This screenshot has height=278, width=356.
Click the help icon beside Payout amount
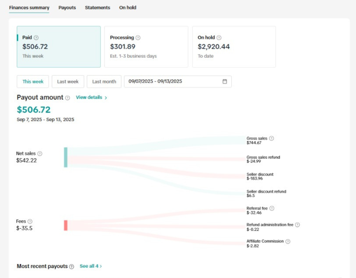[x=68, y=98]
